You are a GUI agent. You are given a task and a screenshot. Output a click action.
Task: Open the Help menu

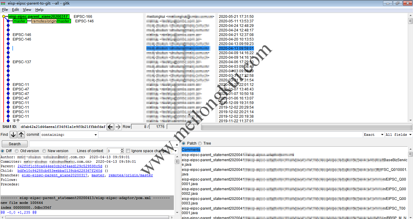(x=39, y=10)
